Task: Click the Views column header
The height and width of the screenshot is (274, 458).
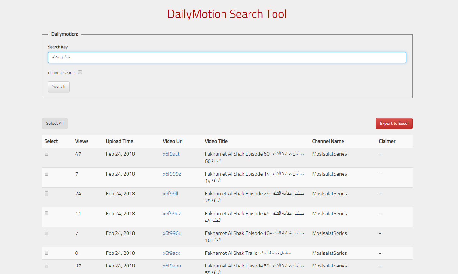Action: (x=82, y=141)
